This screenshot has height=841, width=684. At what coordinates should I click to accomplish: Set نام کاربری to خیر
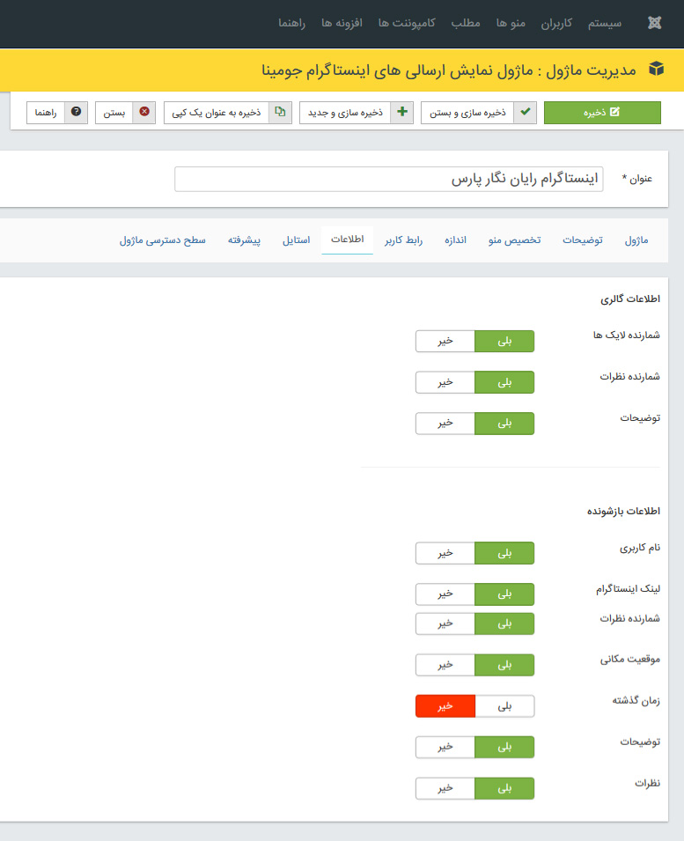[x=445, y=553]
